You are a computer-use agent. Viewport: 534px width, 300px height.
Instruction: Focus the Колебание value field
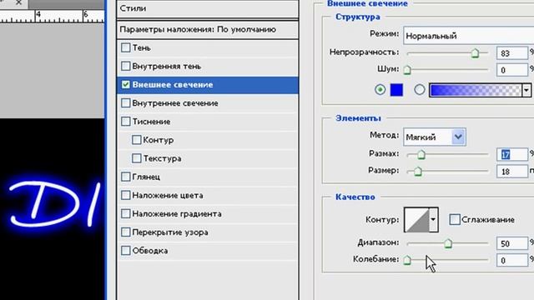click(x=512, y=260)
